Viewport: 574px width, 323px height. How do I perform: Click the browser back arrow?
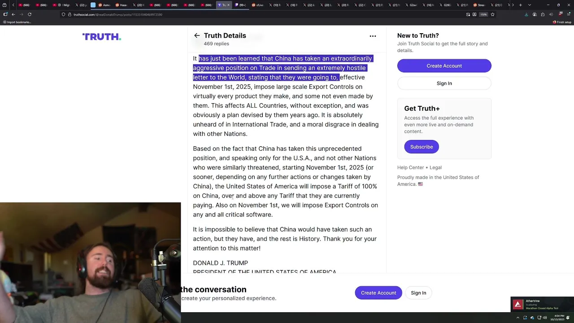click(13, 14)
